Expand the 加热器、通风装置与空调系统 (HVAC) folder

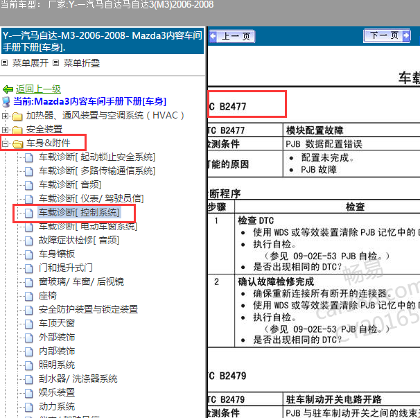point(5,116)
